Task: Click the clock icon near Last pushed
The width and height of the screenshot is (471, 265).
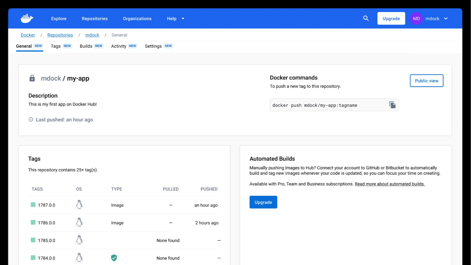Action: [31, 120]
